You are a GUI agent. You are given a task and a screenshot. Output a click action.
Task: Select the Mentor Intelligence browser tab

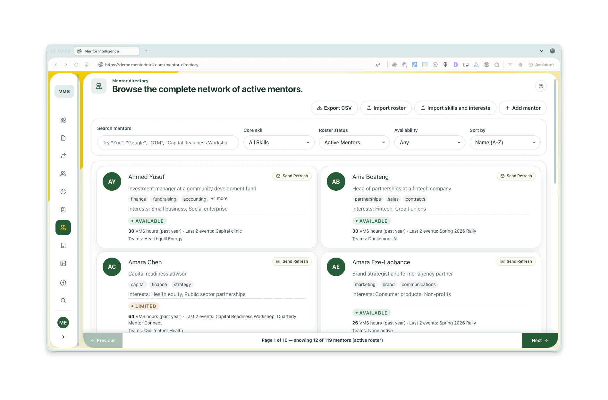tap(107, 51)
